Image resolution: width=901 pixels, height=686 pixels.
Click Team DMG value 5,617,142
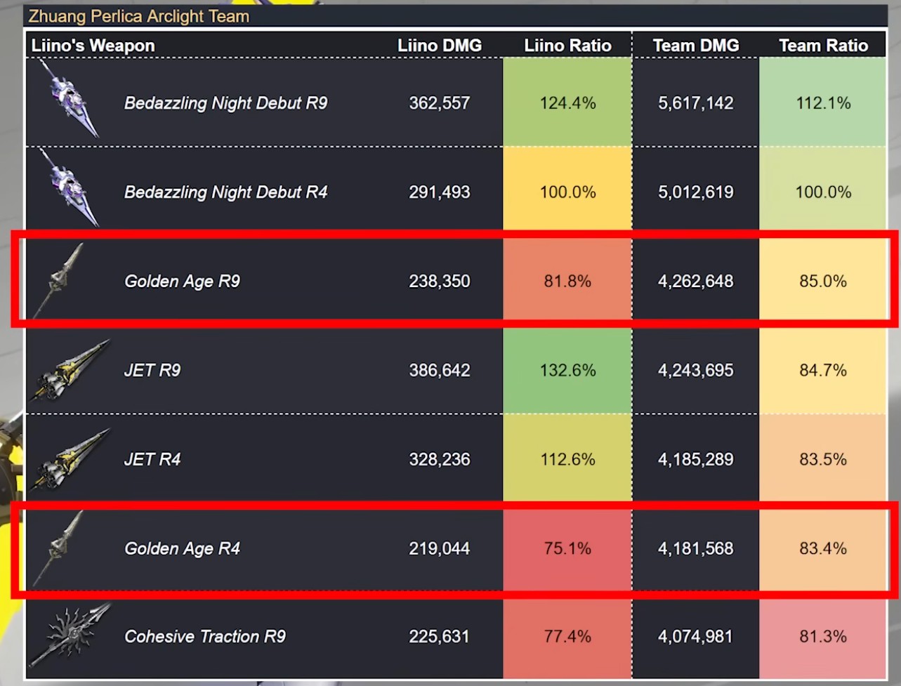coord(696,103)
